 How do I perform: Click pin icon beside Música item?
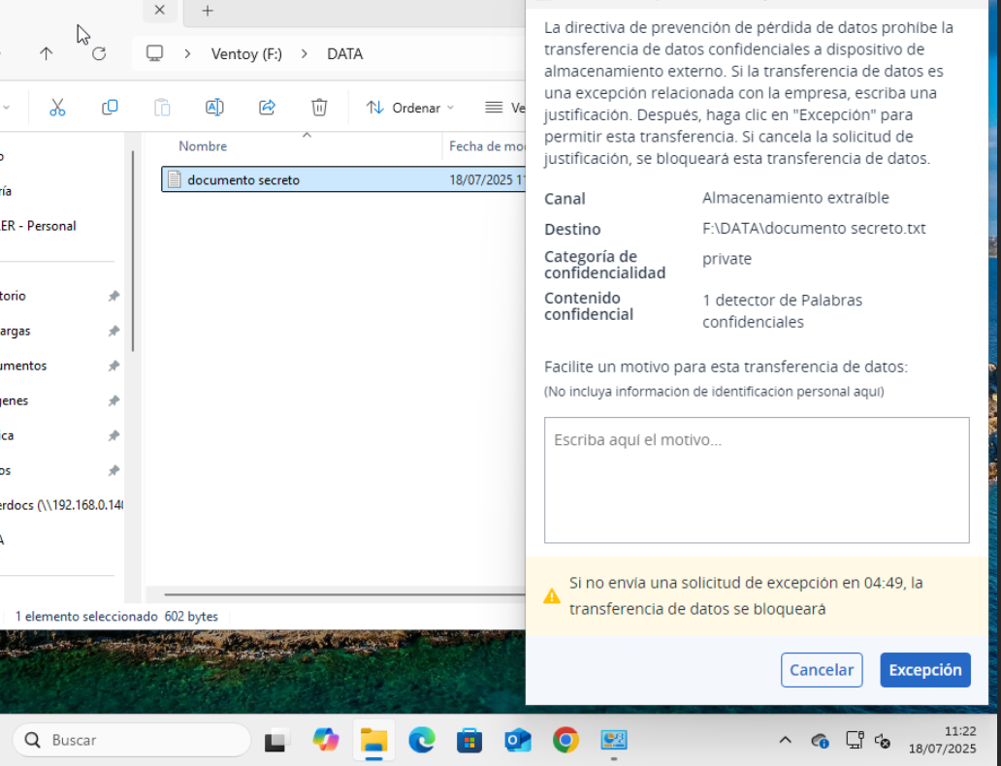pyautogui.click(x=113, y=435)
